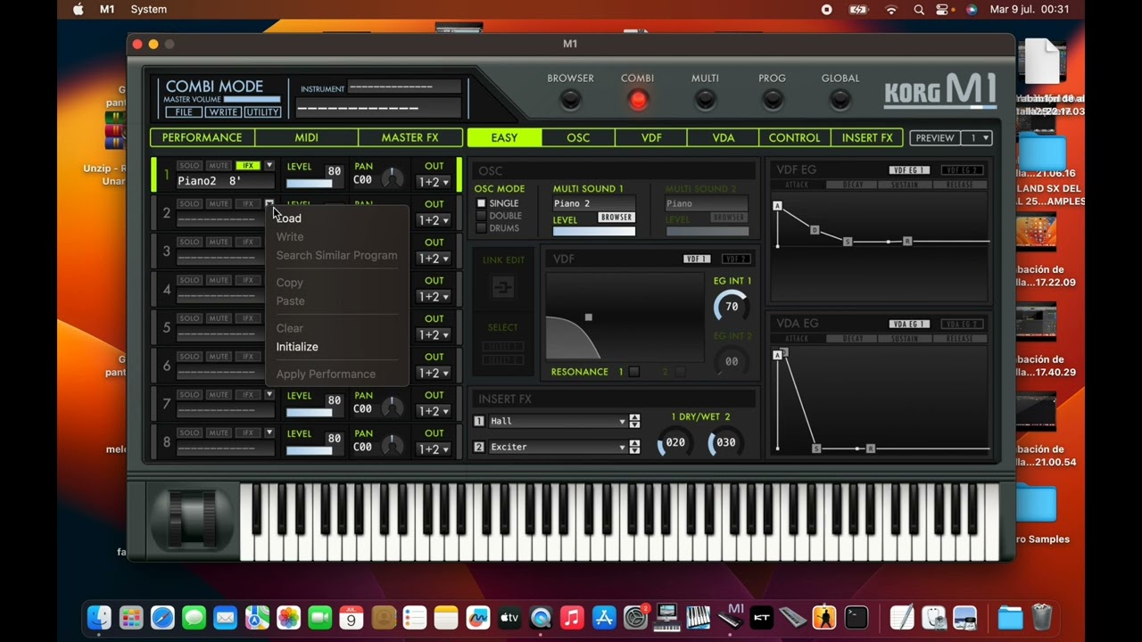Click the PAN knob of timbre 8
Viewport: 1142px width, 642px height.
[x=392, y=447]
